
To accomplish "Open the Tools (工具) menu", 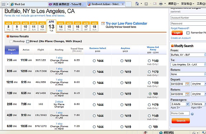I will click(201, 4).
